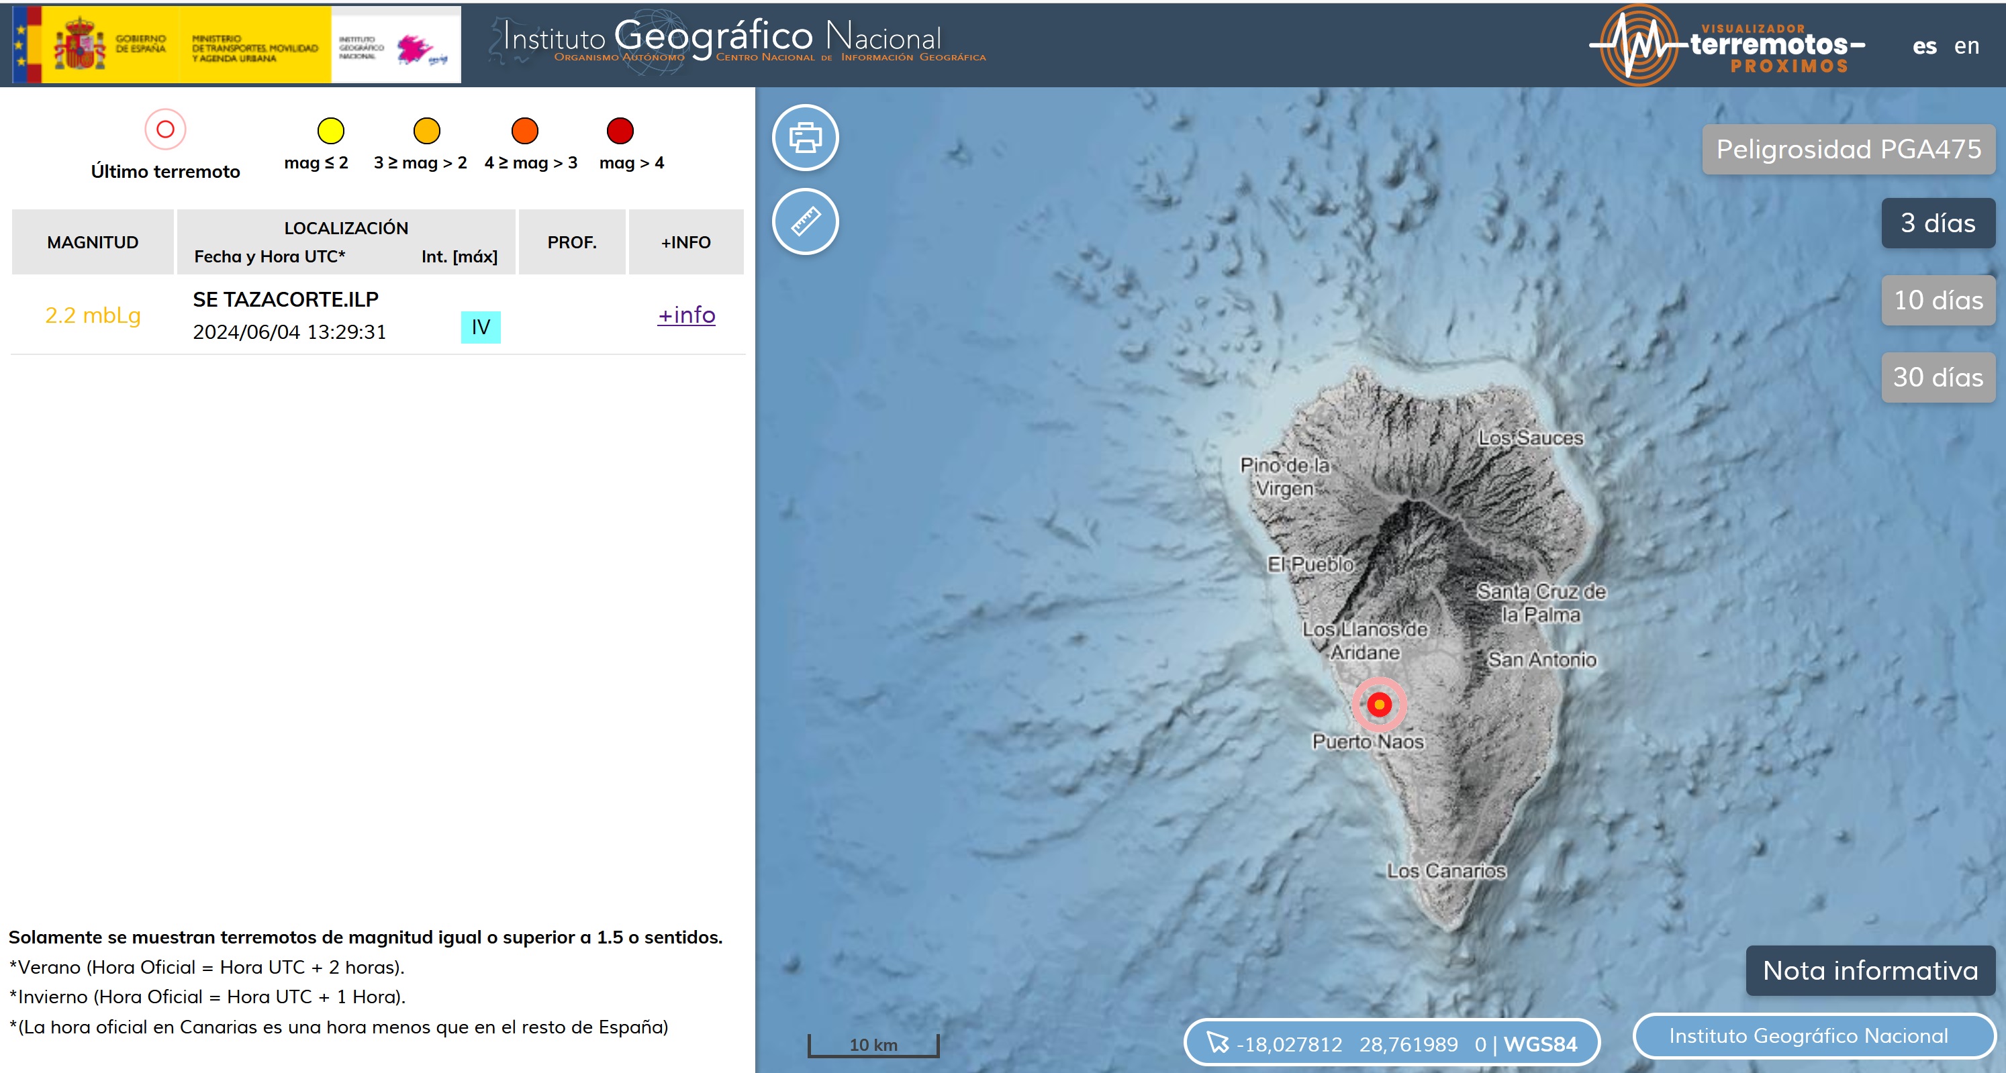2006x1073 pixels.
Task: Switch language to Spanish (es)
Action: pos(1923,46)
